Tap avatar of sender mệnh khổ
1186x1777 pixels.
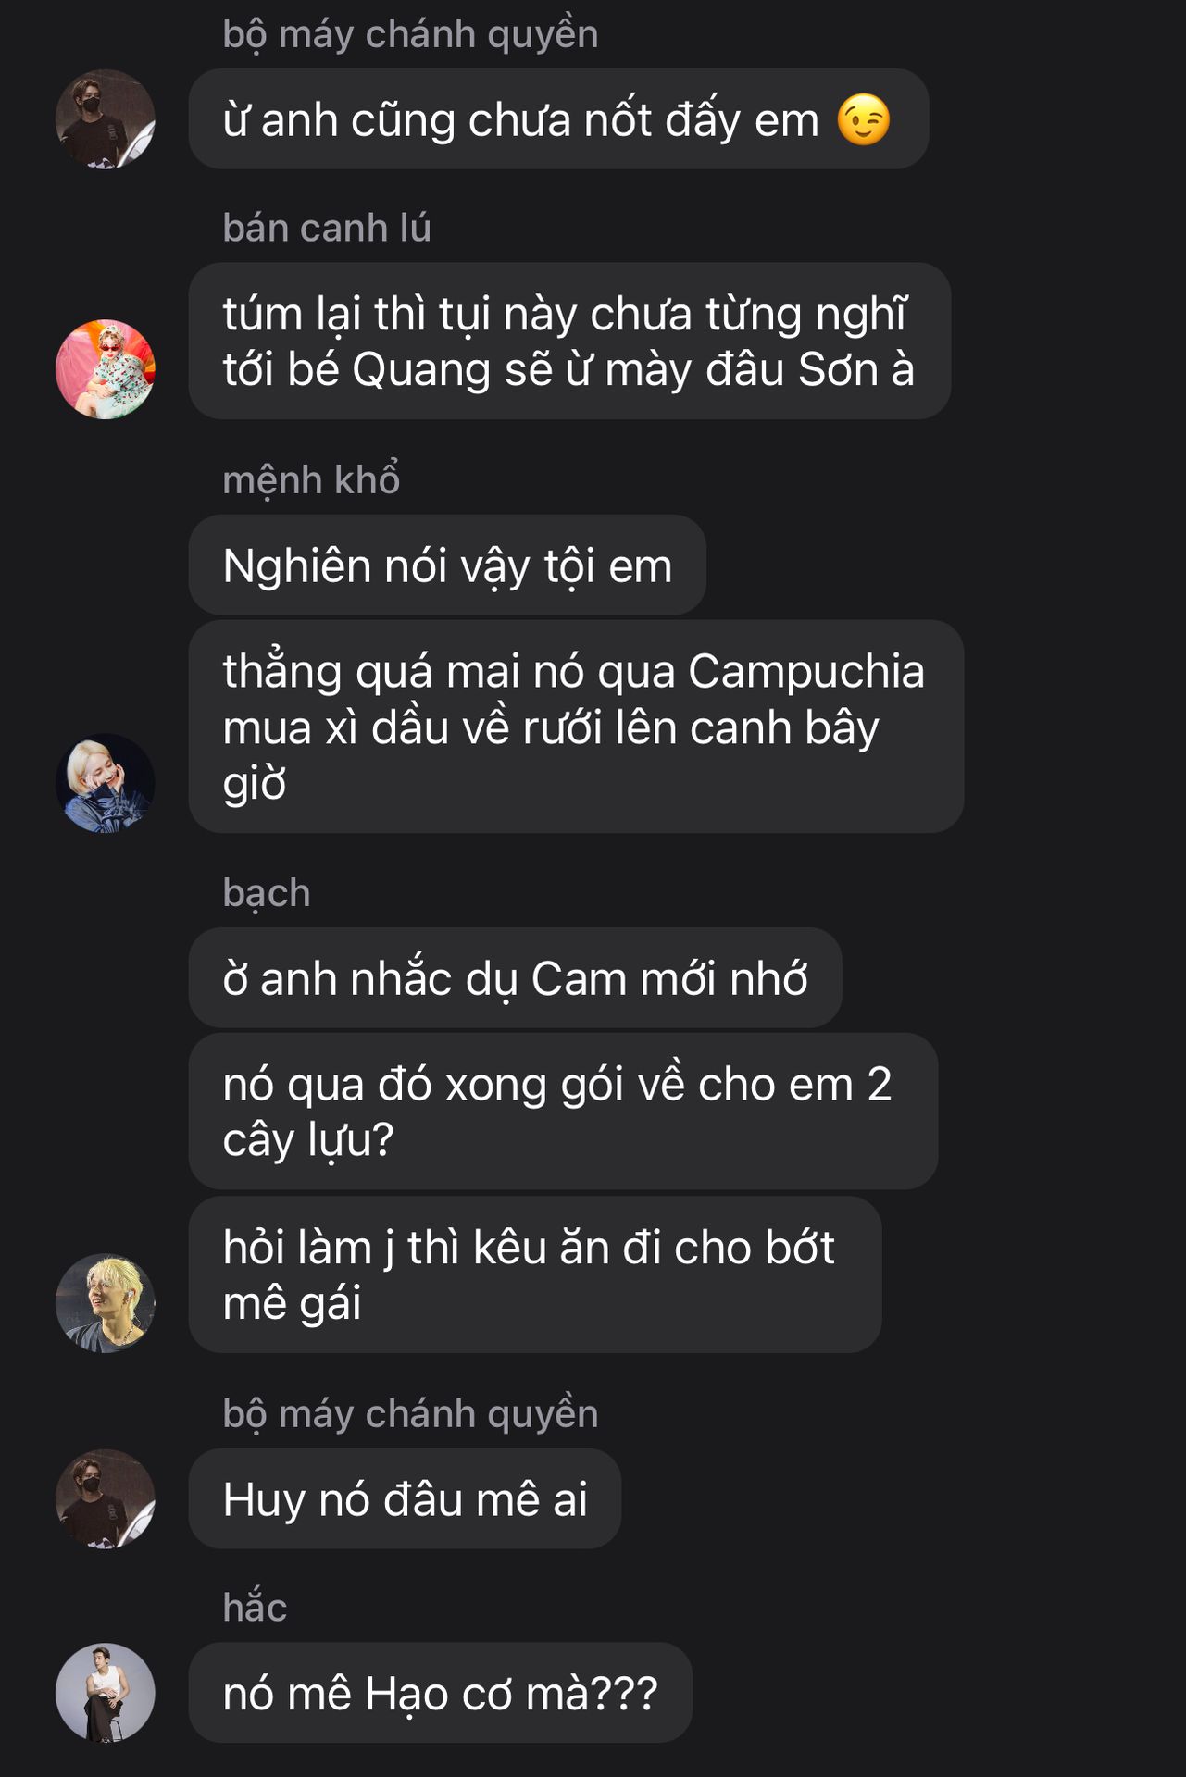(x=106, y=783)
